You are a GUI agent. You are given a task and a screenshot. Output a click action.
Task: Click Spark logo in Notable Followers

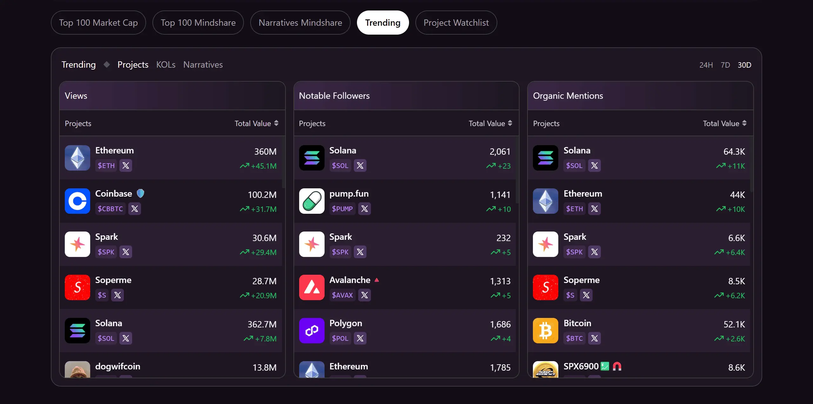(x=312, y=244)
